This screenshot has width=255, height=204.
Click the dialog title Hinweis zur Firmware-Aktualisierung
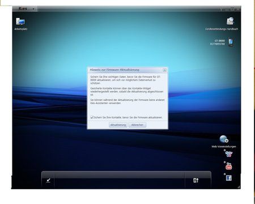[114, 70]
